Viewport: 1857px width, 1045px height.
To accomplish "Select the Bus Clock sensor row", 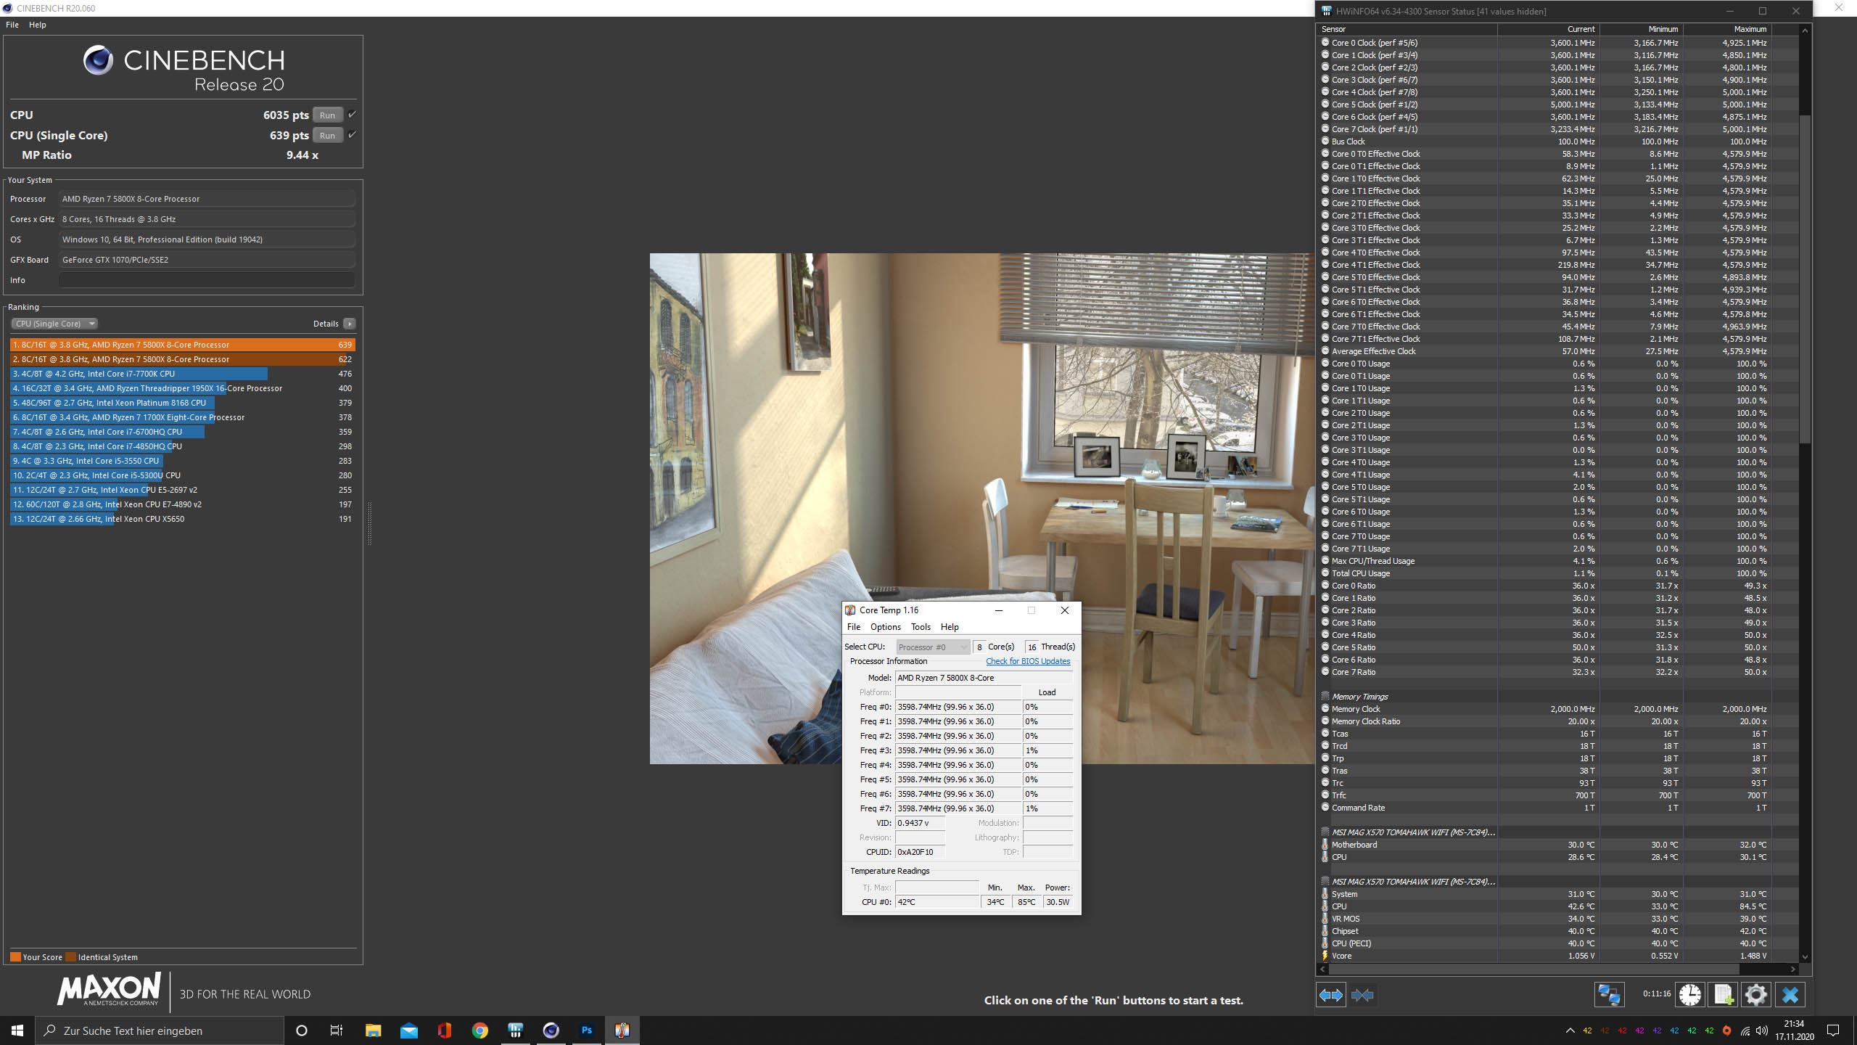I will (1557, 142).
